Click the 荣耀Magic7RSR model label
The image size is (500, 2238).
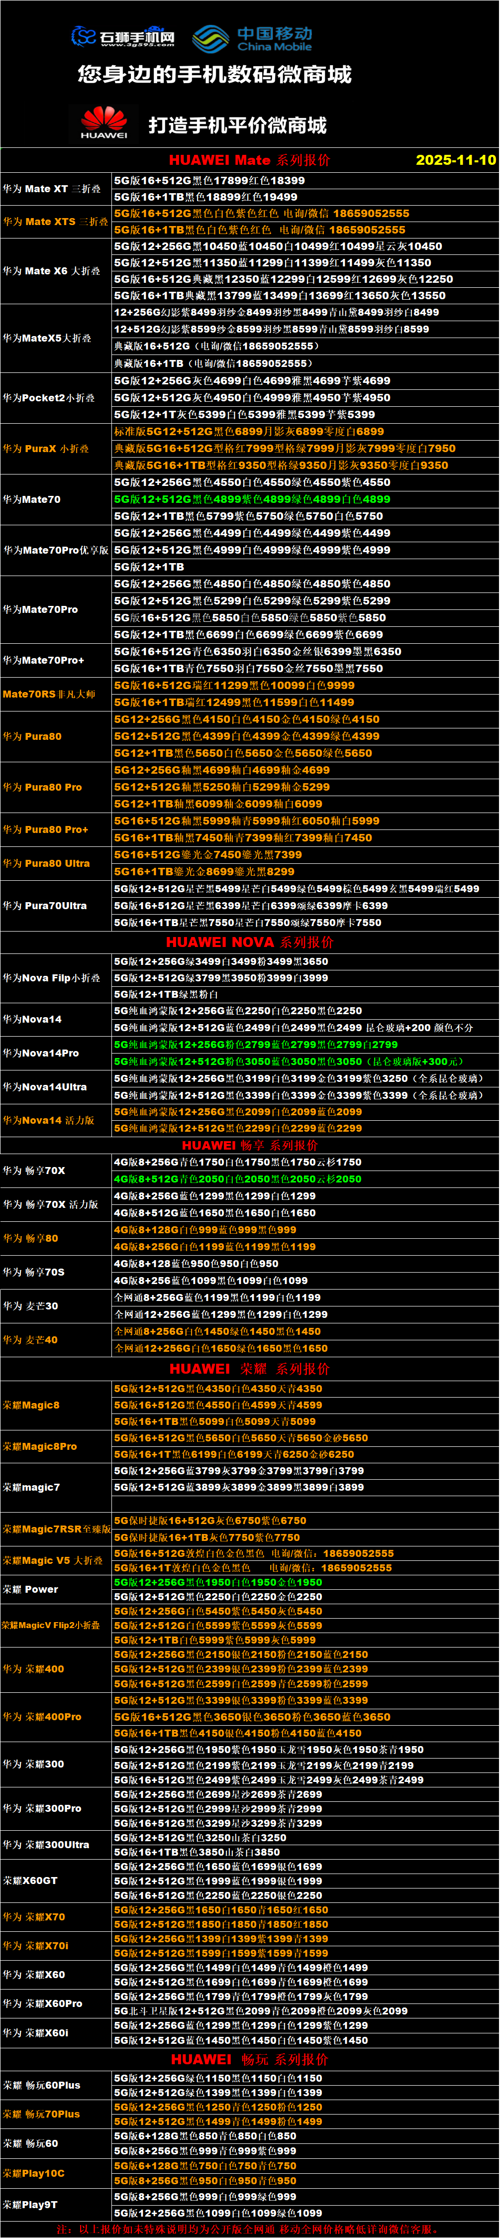56,1529
